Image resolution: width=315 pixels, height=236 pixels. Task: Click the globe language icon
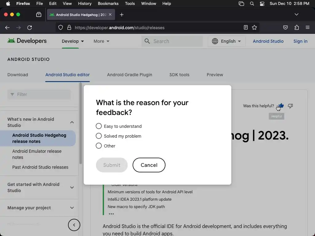pyautogui.click(x=215, y=41)
